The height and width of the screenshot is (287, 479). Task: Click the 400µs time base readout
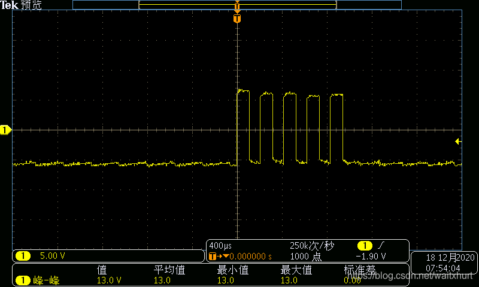(x=220, y=246)
